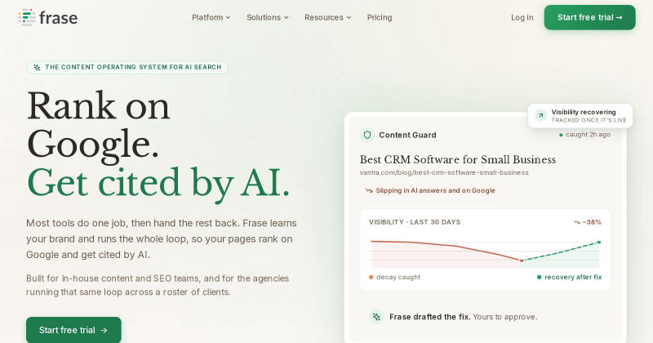Click the green recovery endpoint on the visibility chart
This screenshot has height=343, width=653.
[599, 243]
